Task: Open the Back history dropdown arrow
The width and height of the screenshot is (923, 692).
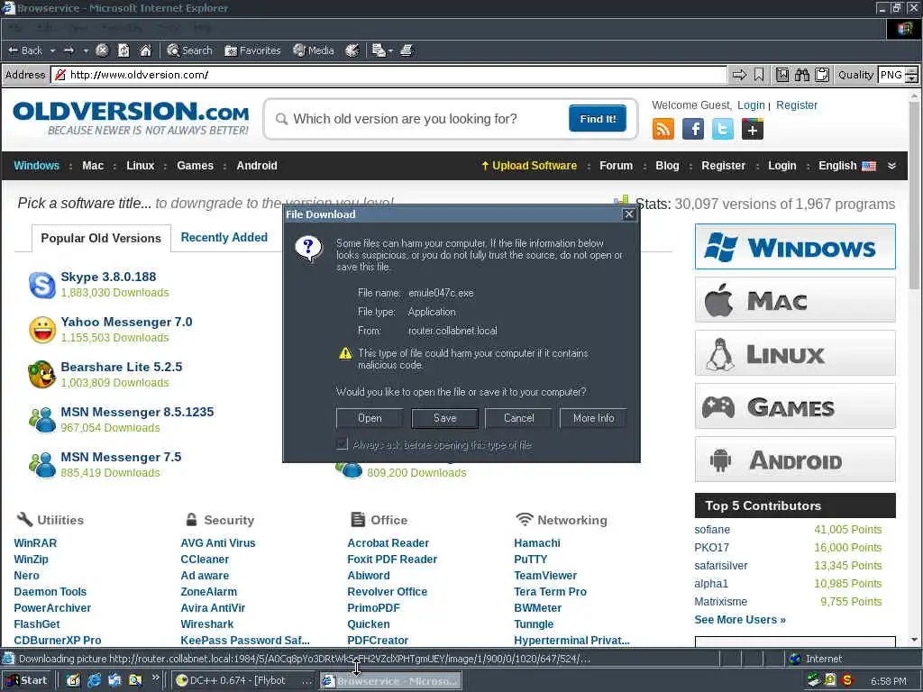Action: [x=51, y=51]
